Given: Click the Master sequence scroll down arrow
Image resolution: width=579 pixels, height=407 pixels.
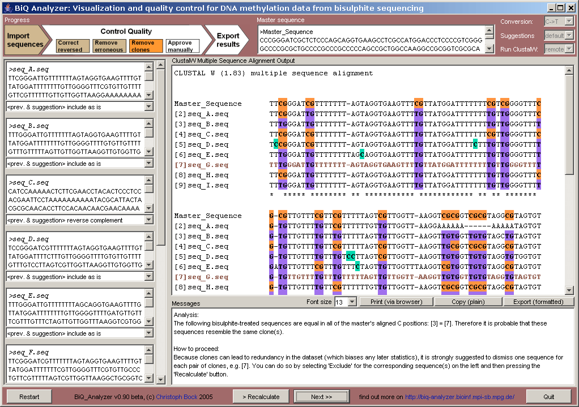Looking at the screenshot, I should tap(489, 49).
